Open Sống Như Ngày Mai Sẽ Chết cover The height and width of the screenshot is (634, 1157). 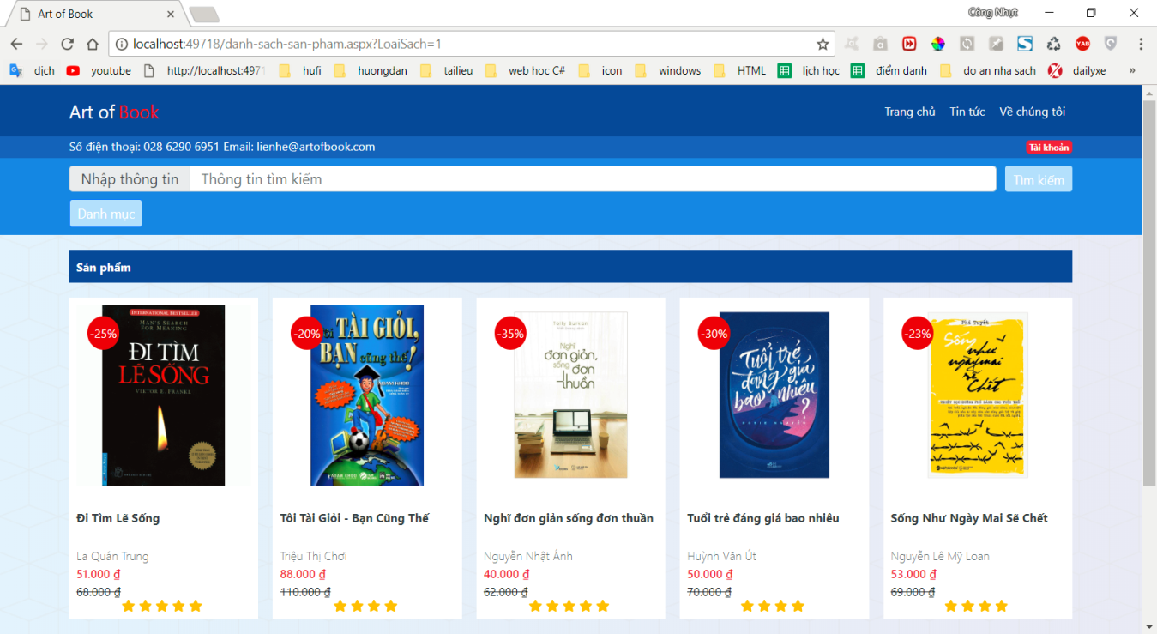[x=978, y=395]
